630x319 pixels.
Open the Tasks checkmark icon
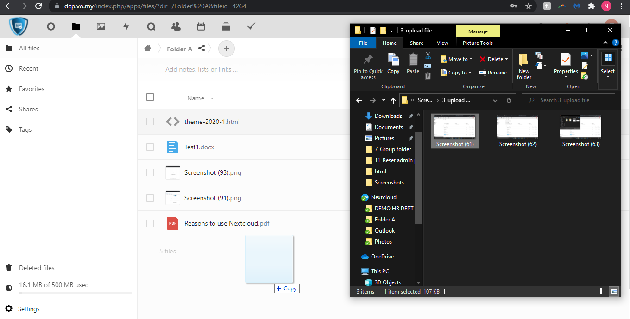251,26
